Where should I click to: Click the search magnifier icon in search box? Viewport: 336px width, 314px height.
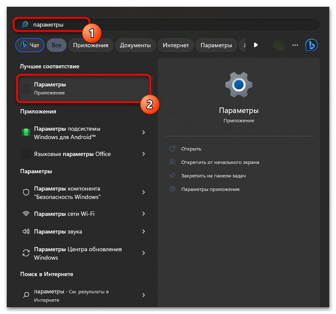[25, 24]
